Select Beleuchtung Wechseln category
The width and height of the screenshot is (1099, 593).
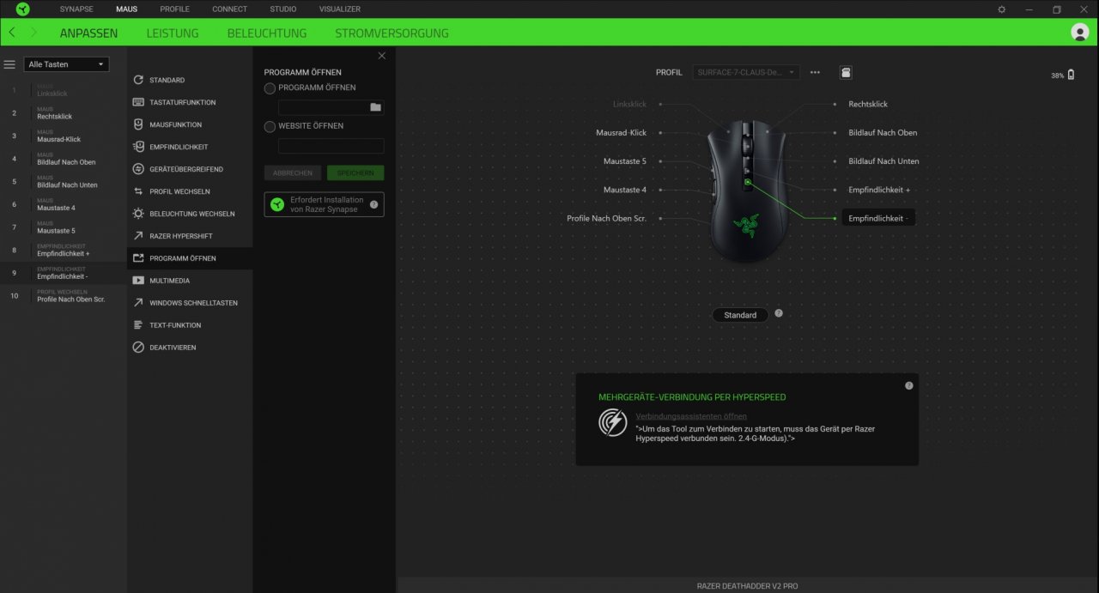click(x=190, y=214)
